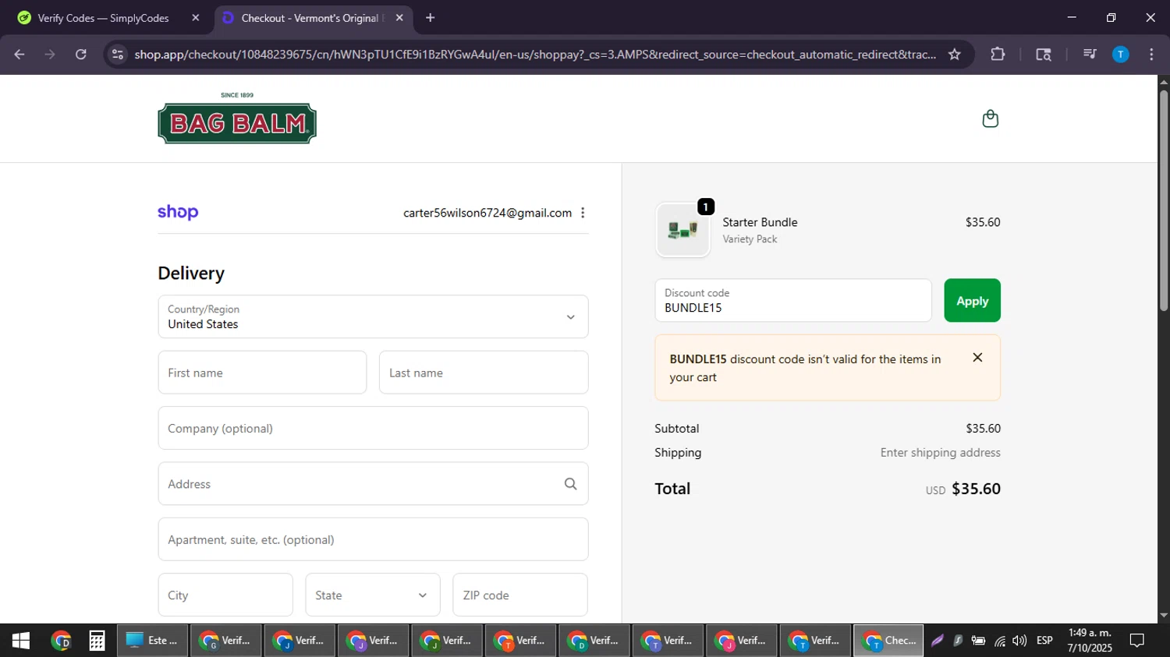Click the address search magnifier icon

pos(570,484)
